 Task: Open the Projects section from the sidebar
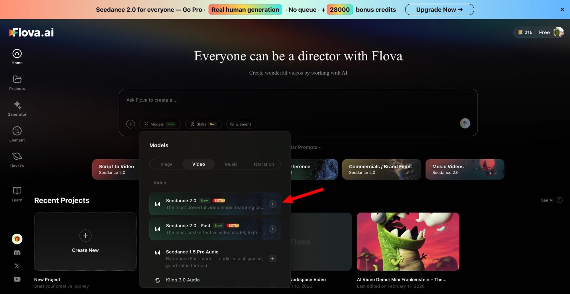coord(17,83)
